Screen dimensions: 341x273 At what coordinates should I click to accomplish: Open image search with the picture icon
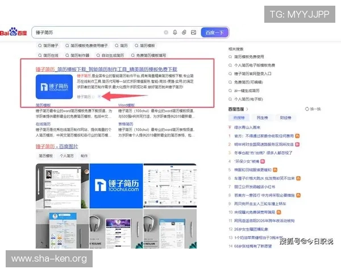[x=193, y=32]
